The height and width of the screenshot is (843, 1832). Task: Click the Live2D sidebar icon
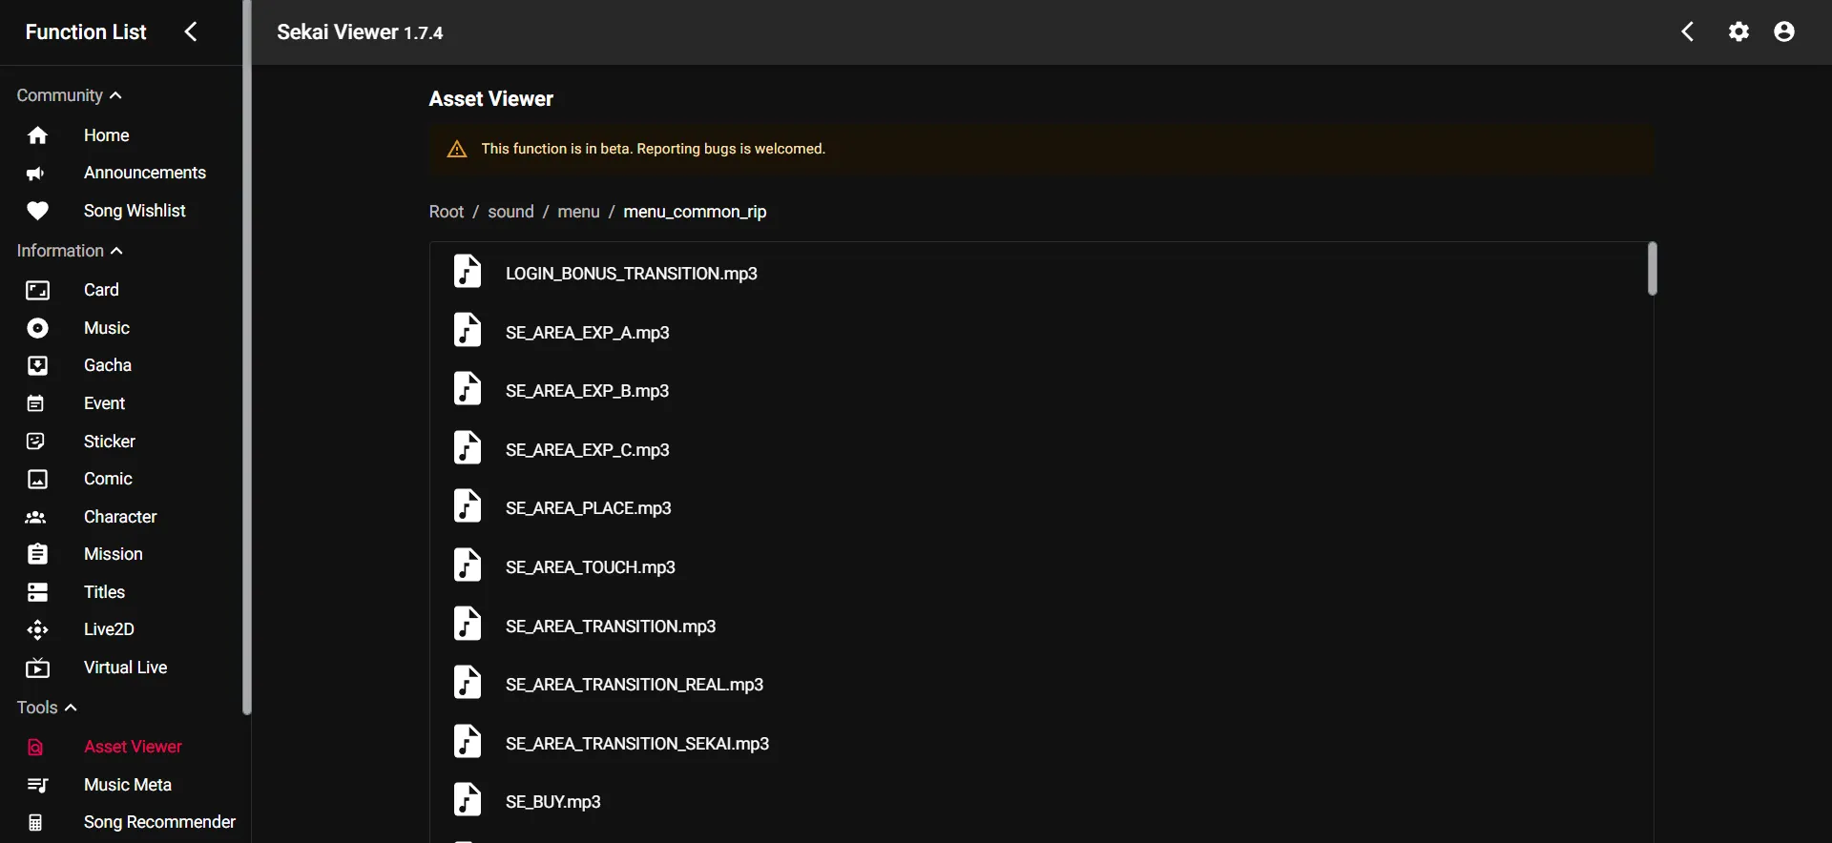[x=37, y=629]
